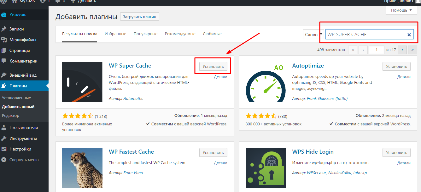Viewport: 421px width, 192px height.
Task: Click the Медиафайлы media icon
Action: click(4, 40)
